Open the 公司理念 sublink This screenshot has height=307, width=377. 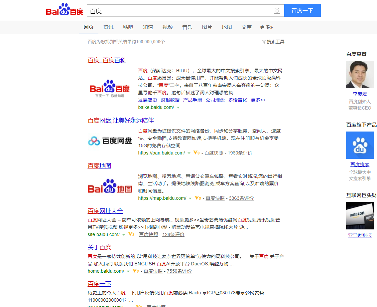coord(215,100)
